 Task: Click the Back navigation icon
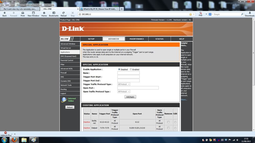pos(5,13)
